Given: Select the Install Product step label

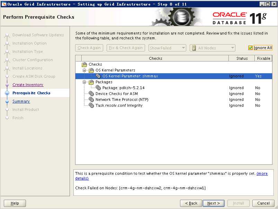Looking at the screenshot, I should 26,110.
